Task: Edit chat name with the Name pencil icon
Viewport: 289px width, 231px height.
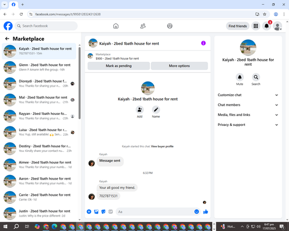Action: (x=156, y=110)
